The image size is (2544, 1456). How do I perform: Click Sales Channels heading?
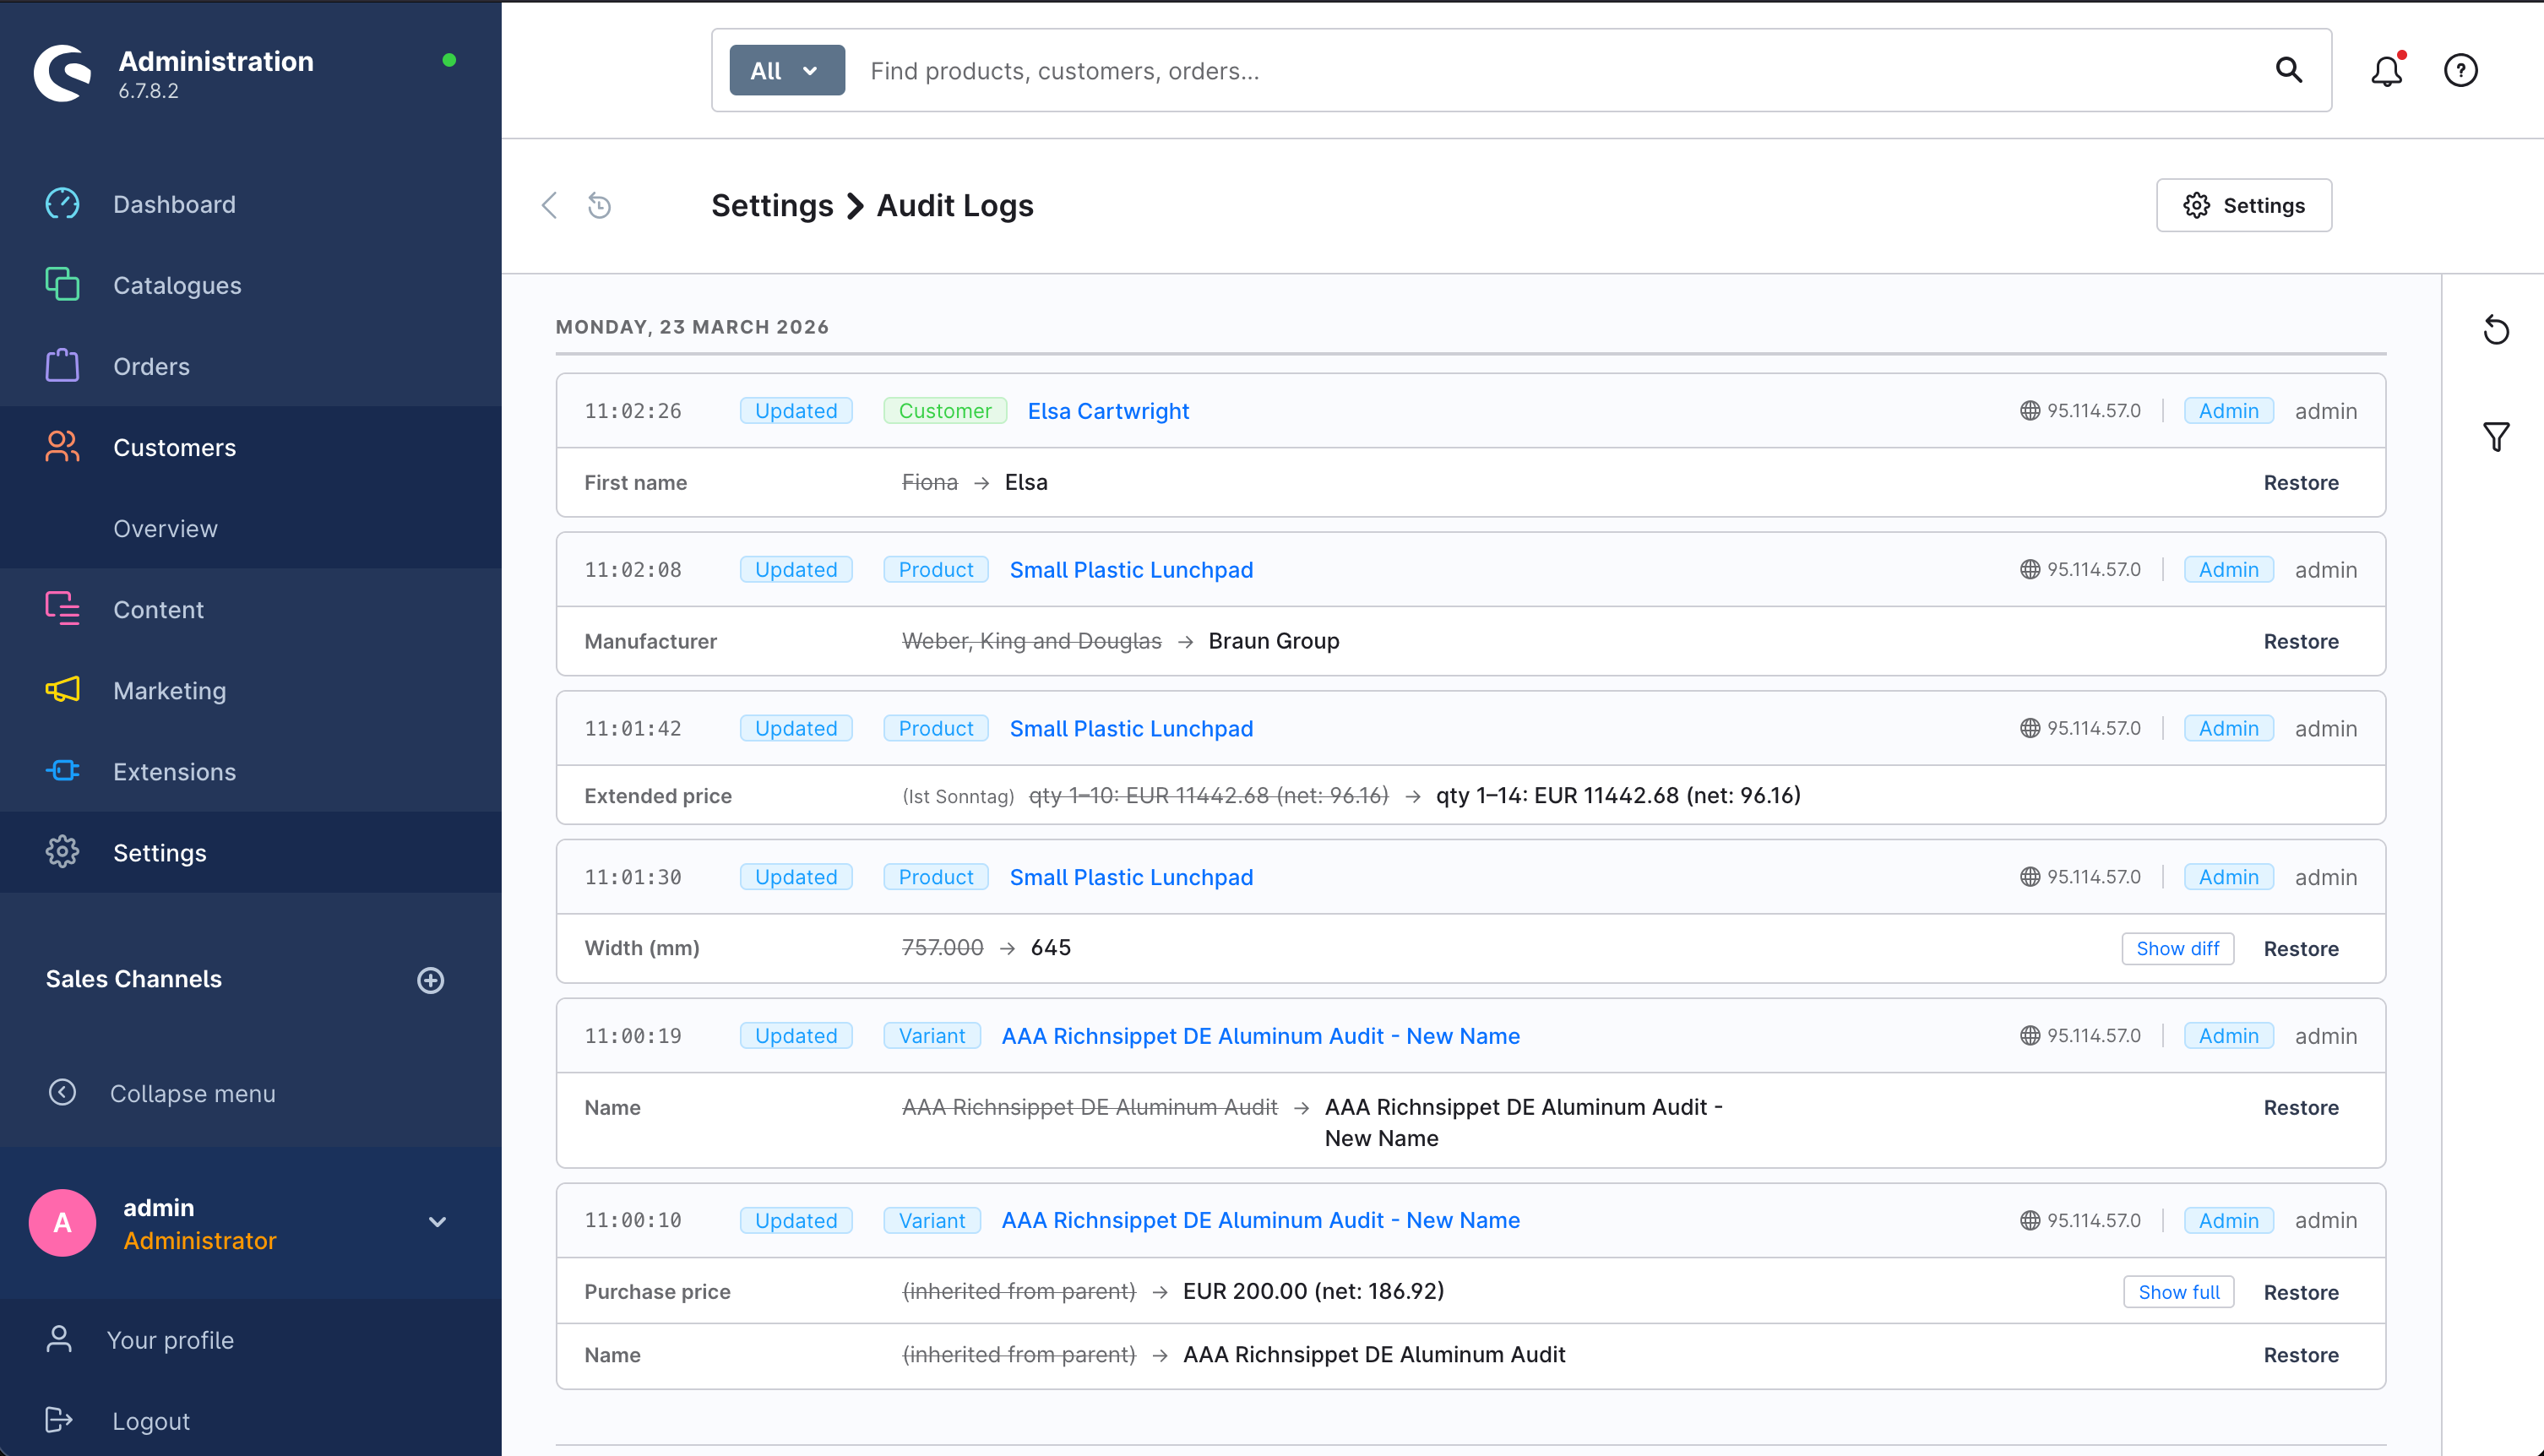pyautogui.click(x=134, y=979)
